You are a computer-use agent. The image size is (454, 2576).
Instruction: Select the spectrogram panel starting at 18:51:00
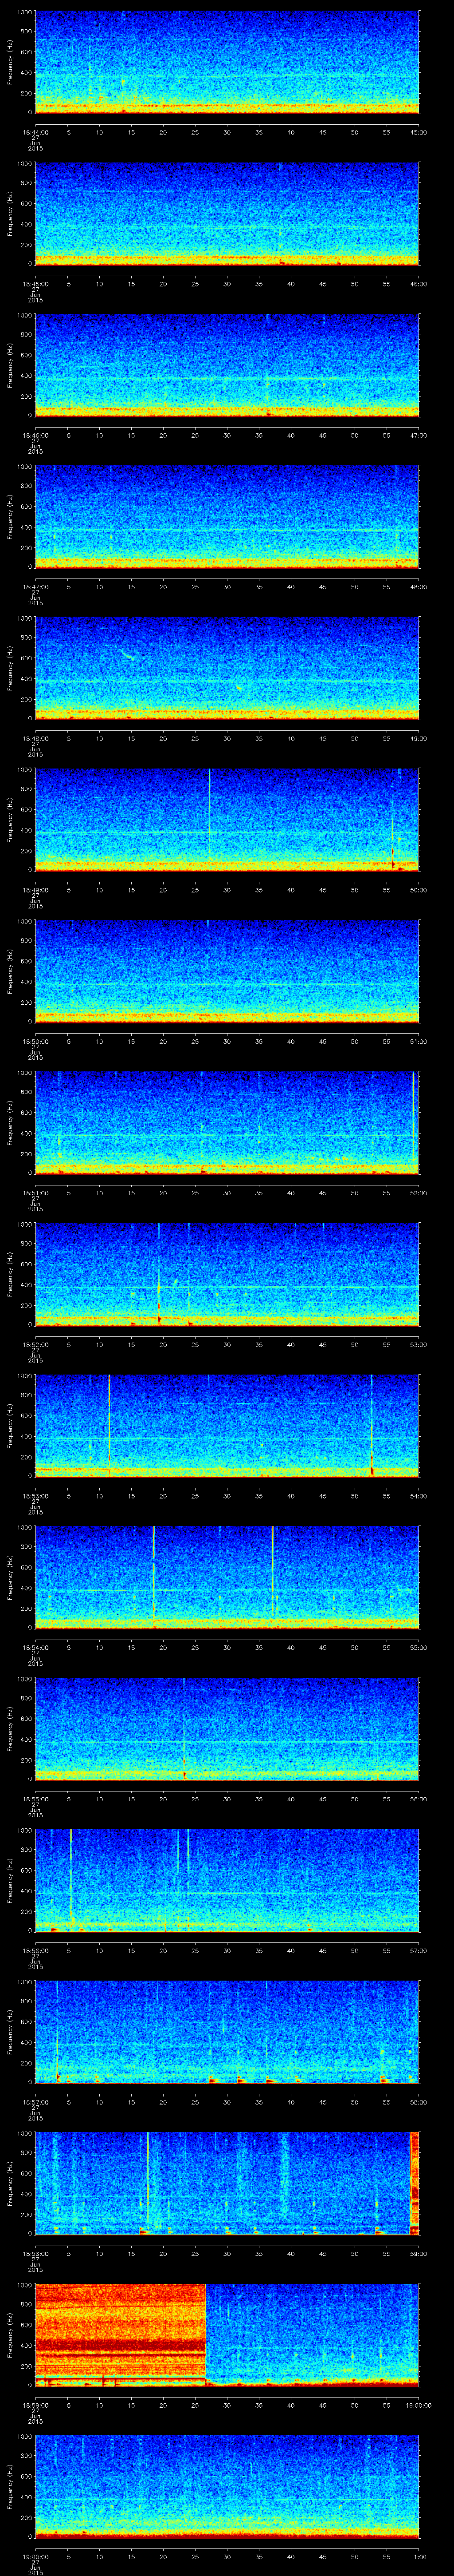click(x=227, y=1123)
